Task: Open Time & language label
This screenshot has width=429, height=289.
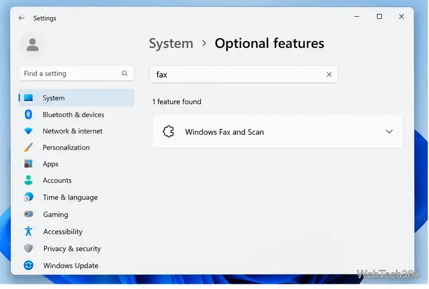Action: click(70, 197)
